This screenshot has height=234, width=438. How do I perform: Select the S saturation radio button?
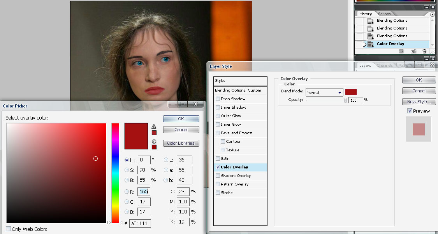pyautogui.click(x=127, y=170)
